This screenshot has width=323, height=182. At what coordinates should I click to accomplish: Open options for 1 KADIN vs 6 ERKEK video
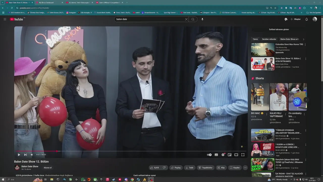[x=306, y=145]
